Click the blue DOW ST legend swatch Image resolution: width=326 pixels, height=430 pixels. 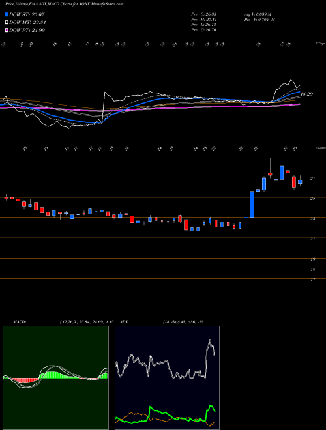7,15
